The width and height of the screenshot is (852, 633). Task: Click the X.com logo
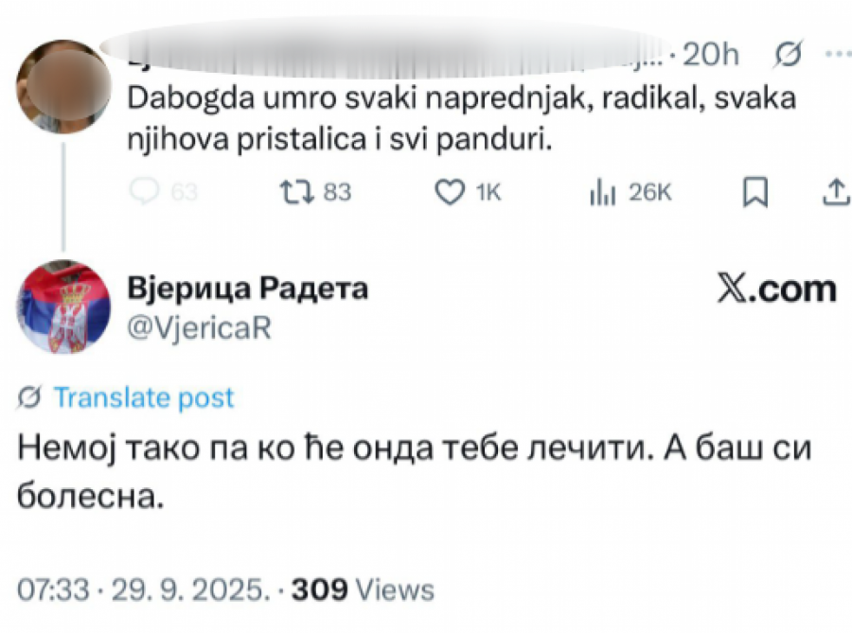[x=777, y=289]
